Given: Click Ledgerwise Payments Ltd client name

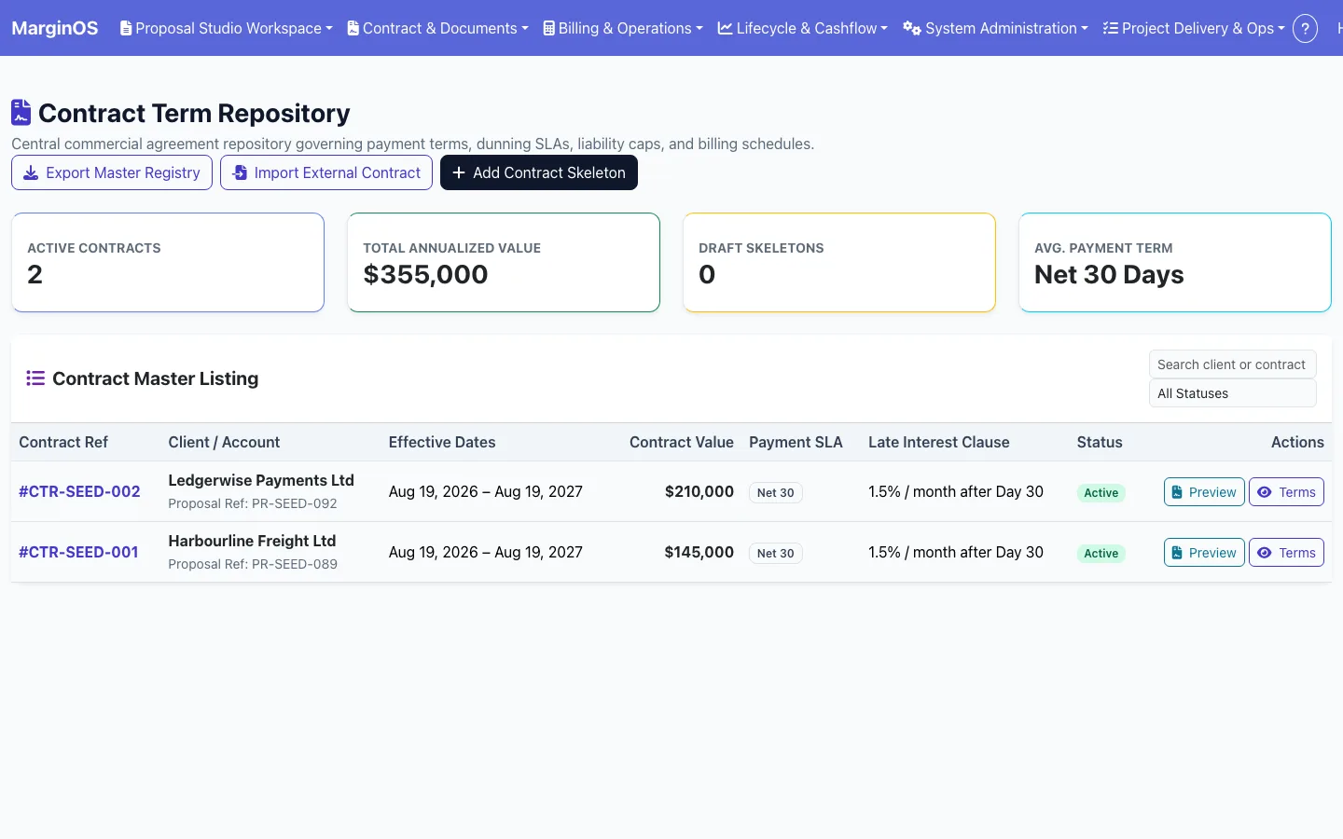Looking at the screenshot, I should click(x=261, y=480).
